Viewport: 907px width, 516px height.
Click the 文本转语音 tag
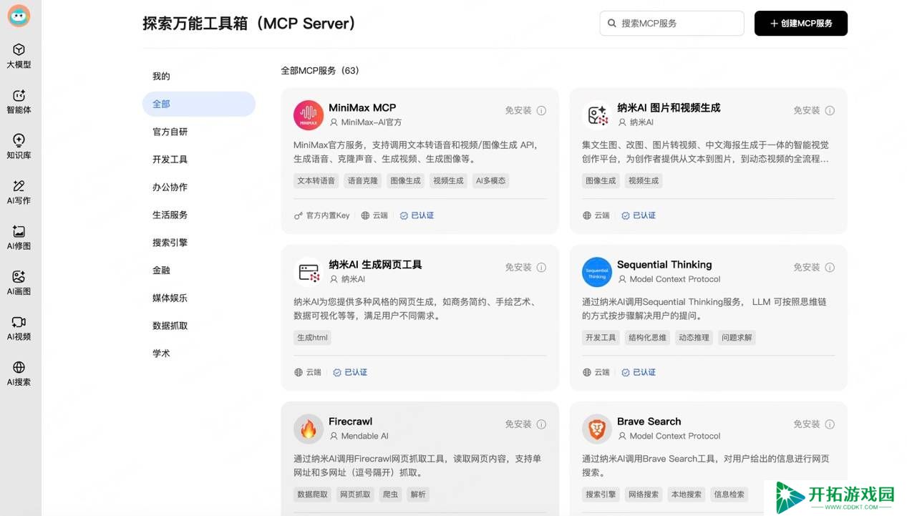[x=316, y=181]
